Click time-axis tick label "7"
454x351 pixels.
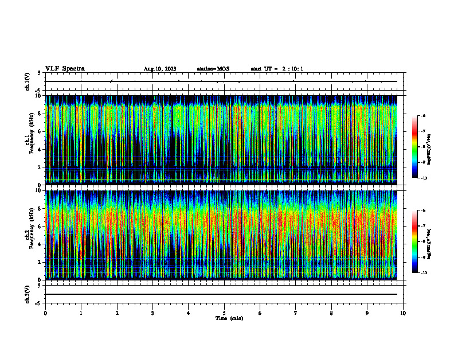coord(296,313)
